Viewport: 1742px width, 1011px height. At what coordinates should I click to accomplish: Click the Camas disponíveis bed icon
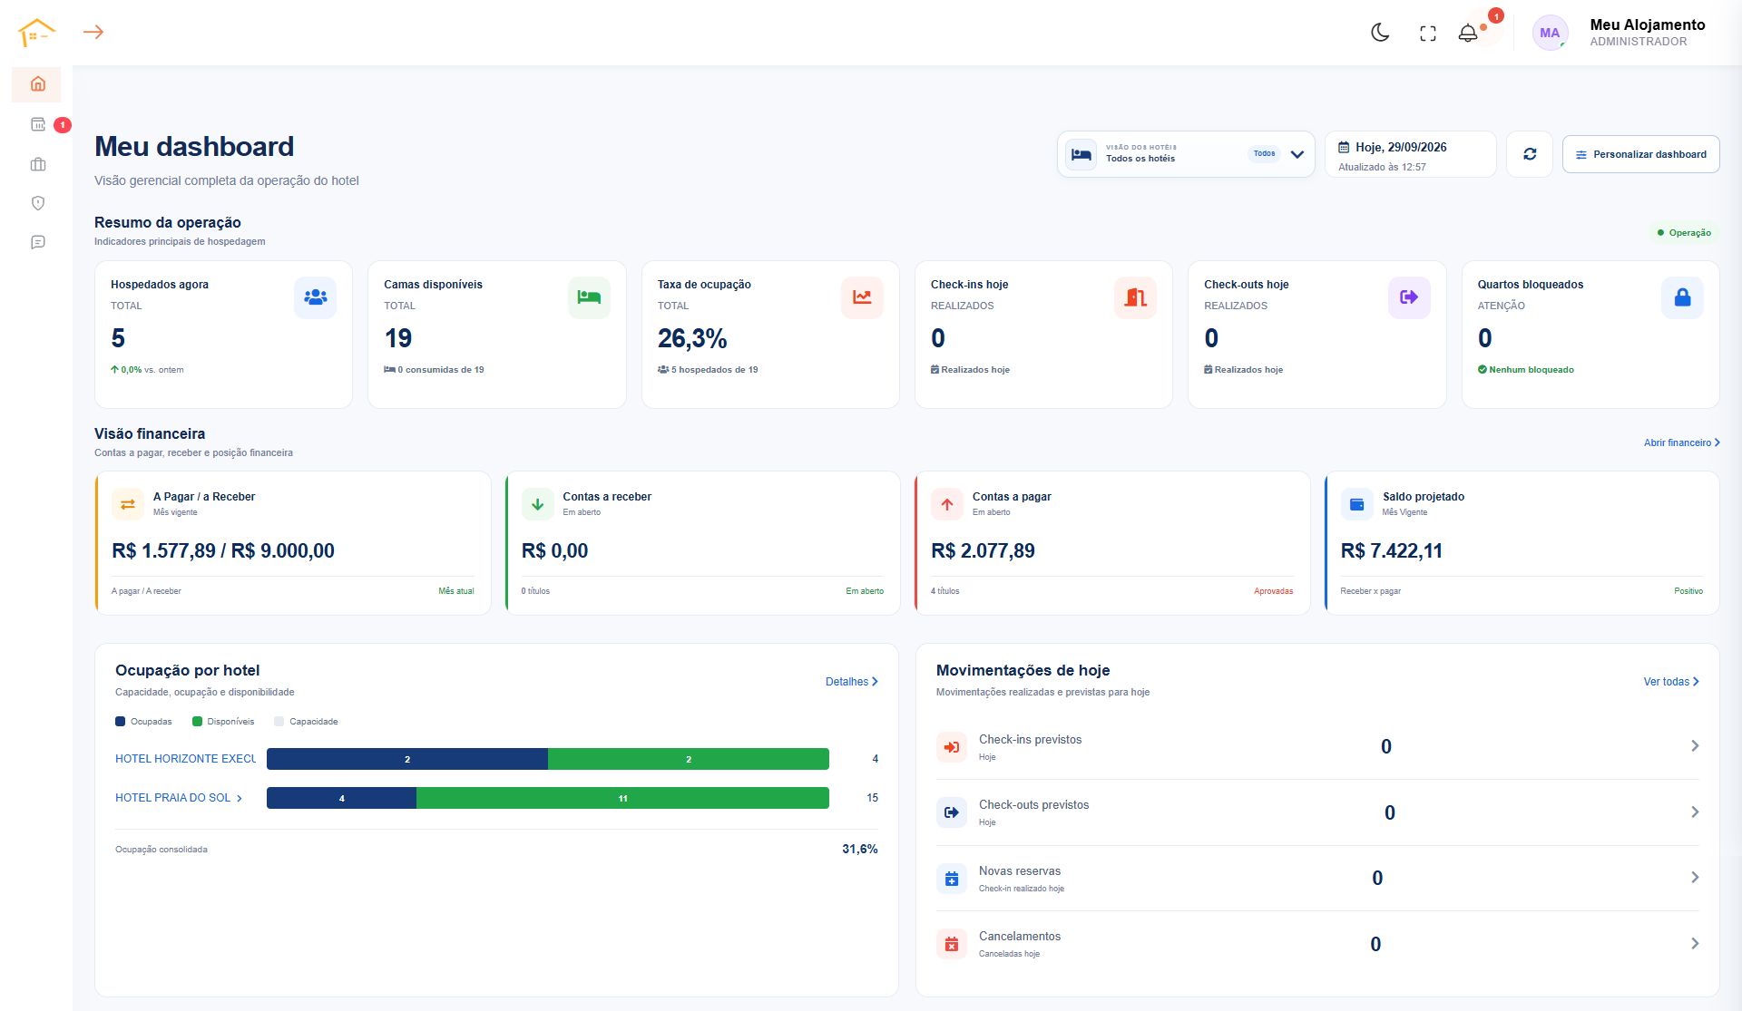coord(589,297)
